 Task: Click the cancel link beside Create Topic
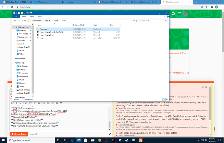click(34, 134)
